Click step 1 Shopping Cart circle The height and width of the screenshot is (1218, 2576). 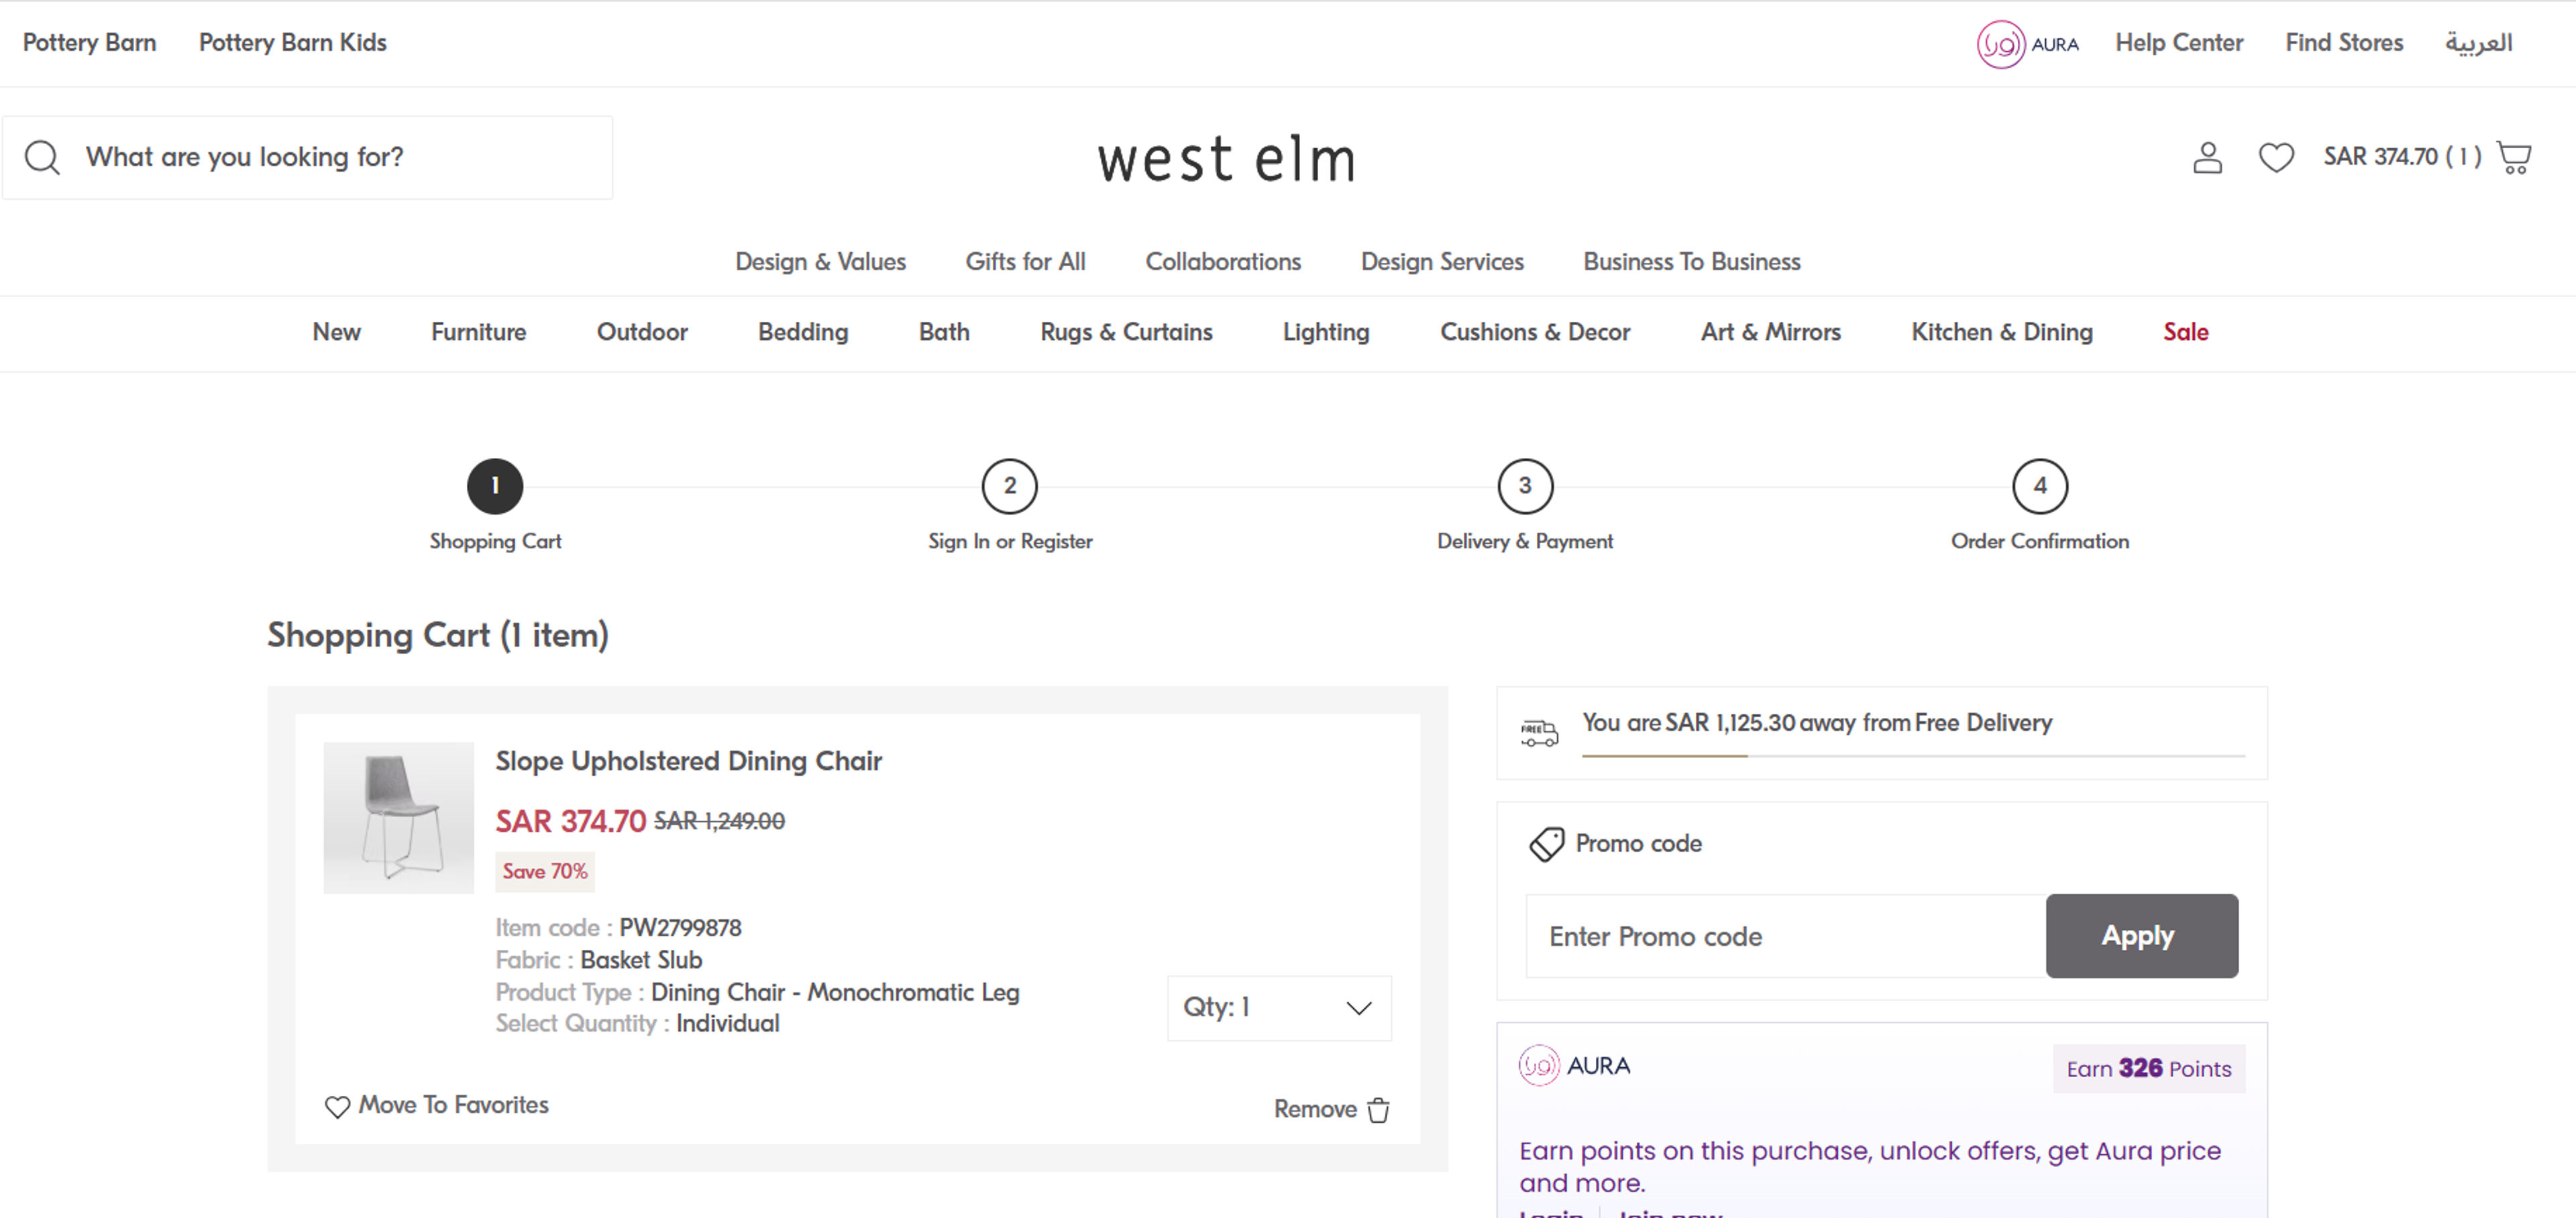click(x=495, y=485)
